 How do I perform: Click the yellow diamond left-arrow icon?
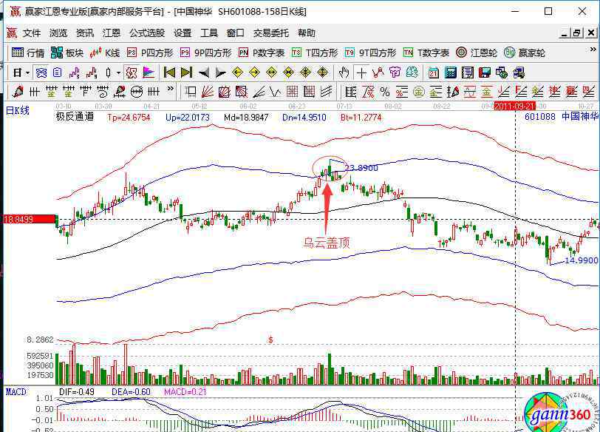238,72
